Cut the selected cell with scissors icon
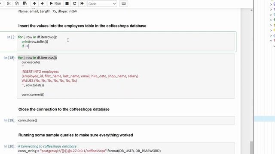Image resolution: width=275 pixels, height=154 pixels. (9, 3)
